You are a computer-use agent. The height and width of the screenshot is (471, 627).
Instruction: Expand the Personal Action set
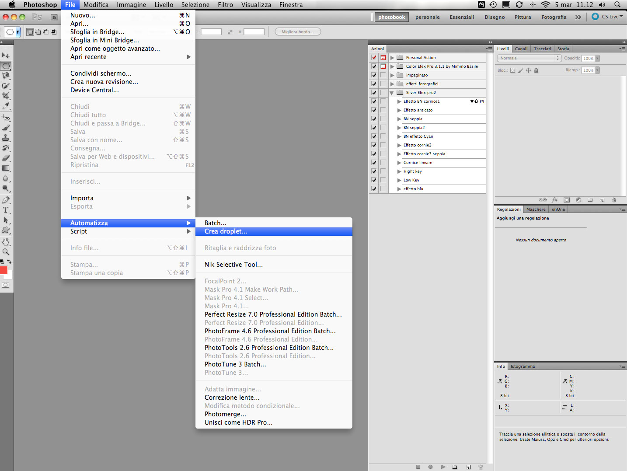click(x=392, y=57)
